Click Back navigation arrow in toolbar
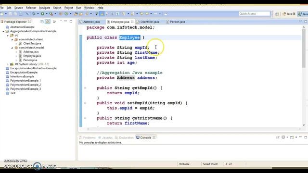308x173 pixels. 147,14
